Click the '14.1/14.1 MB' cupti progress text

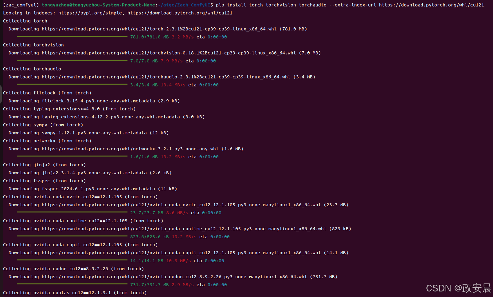pyautogui.click(x=147, y=261)
